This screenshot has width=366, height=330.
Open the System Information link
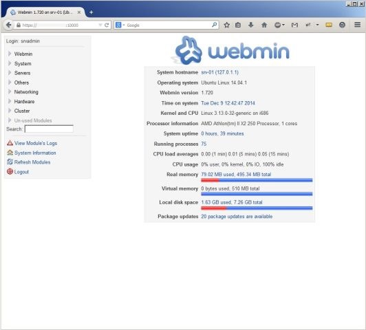click(x=35, y=153)
